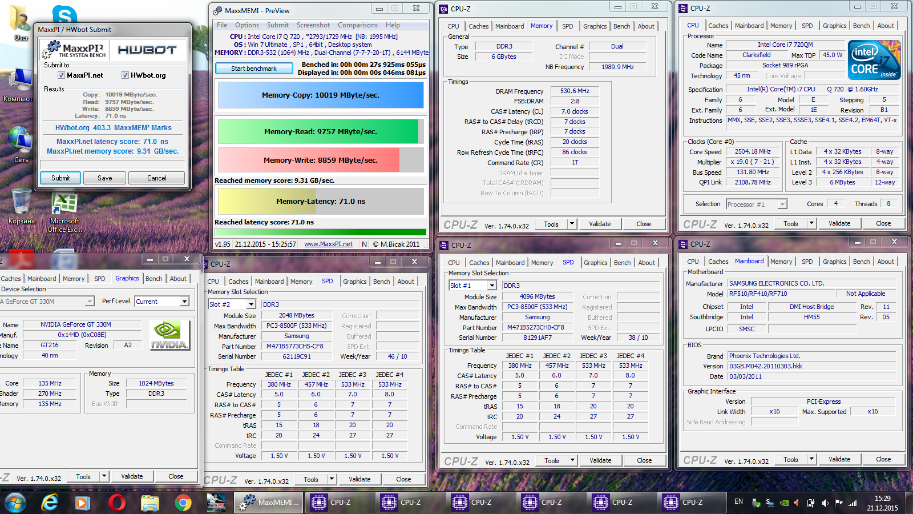
Task: Open the Microsoft Office Excel desktop shortcut
Action: click(x=64, y=212)
